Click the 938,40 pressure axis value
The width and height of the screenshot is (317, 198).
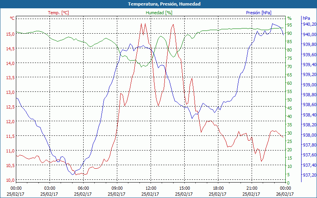tap(309, 115)
